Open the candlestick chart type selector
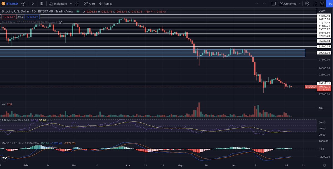Image resolution: width=333 pixels, height=169 pixels. [x=42, y=4]
